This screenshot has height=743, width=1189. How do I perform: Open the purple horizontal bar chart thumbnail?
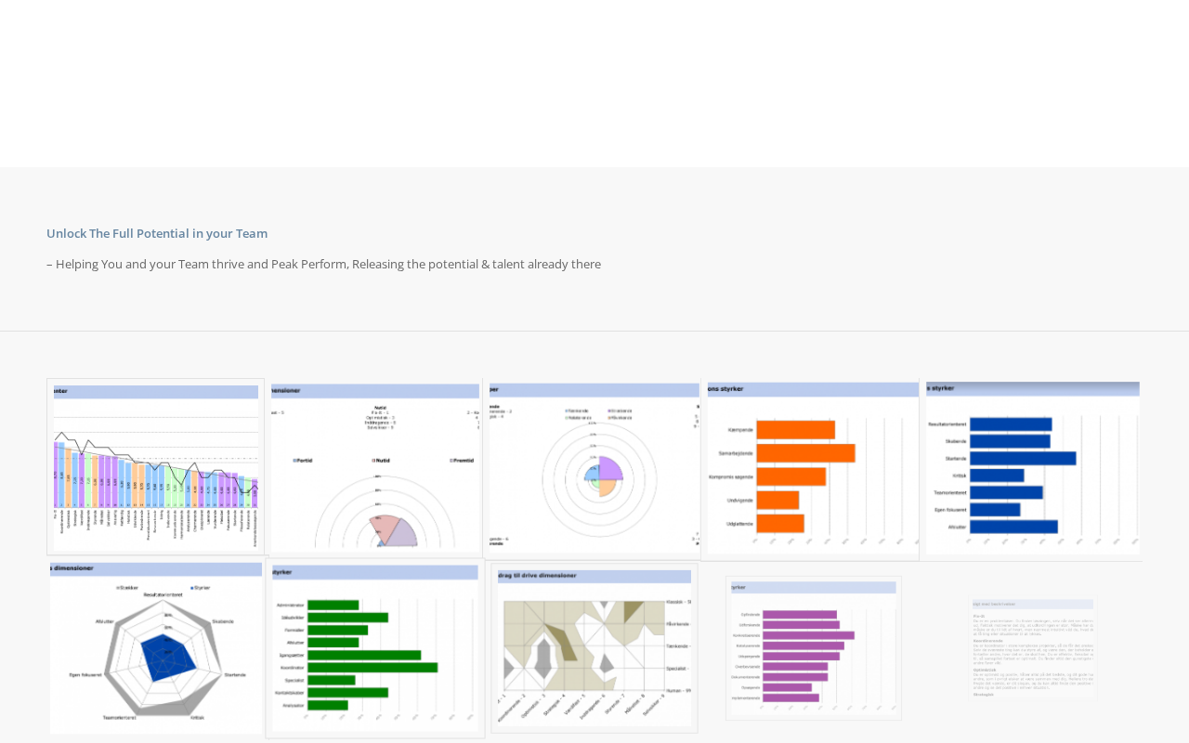814,647
